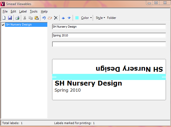Uncheck the SH Nursery Design print checkbox
This screenshot has height=127, width=171.
click(x=3, y=25)
